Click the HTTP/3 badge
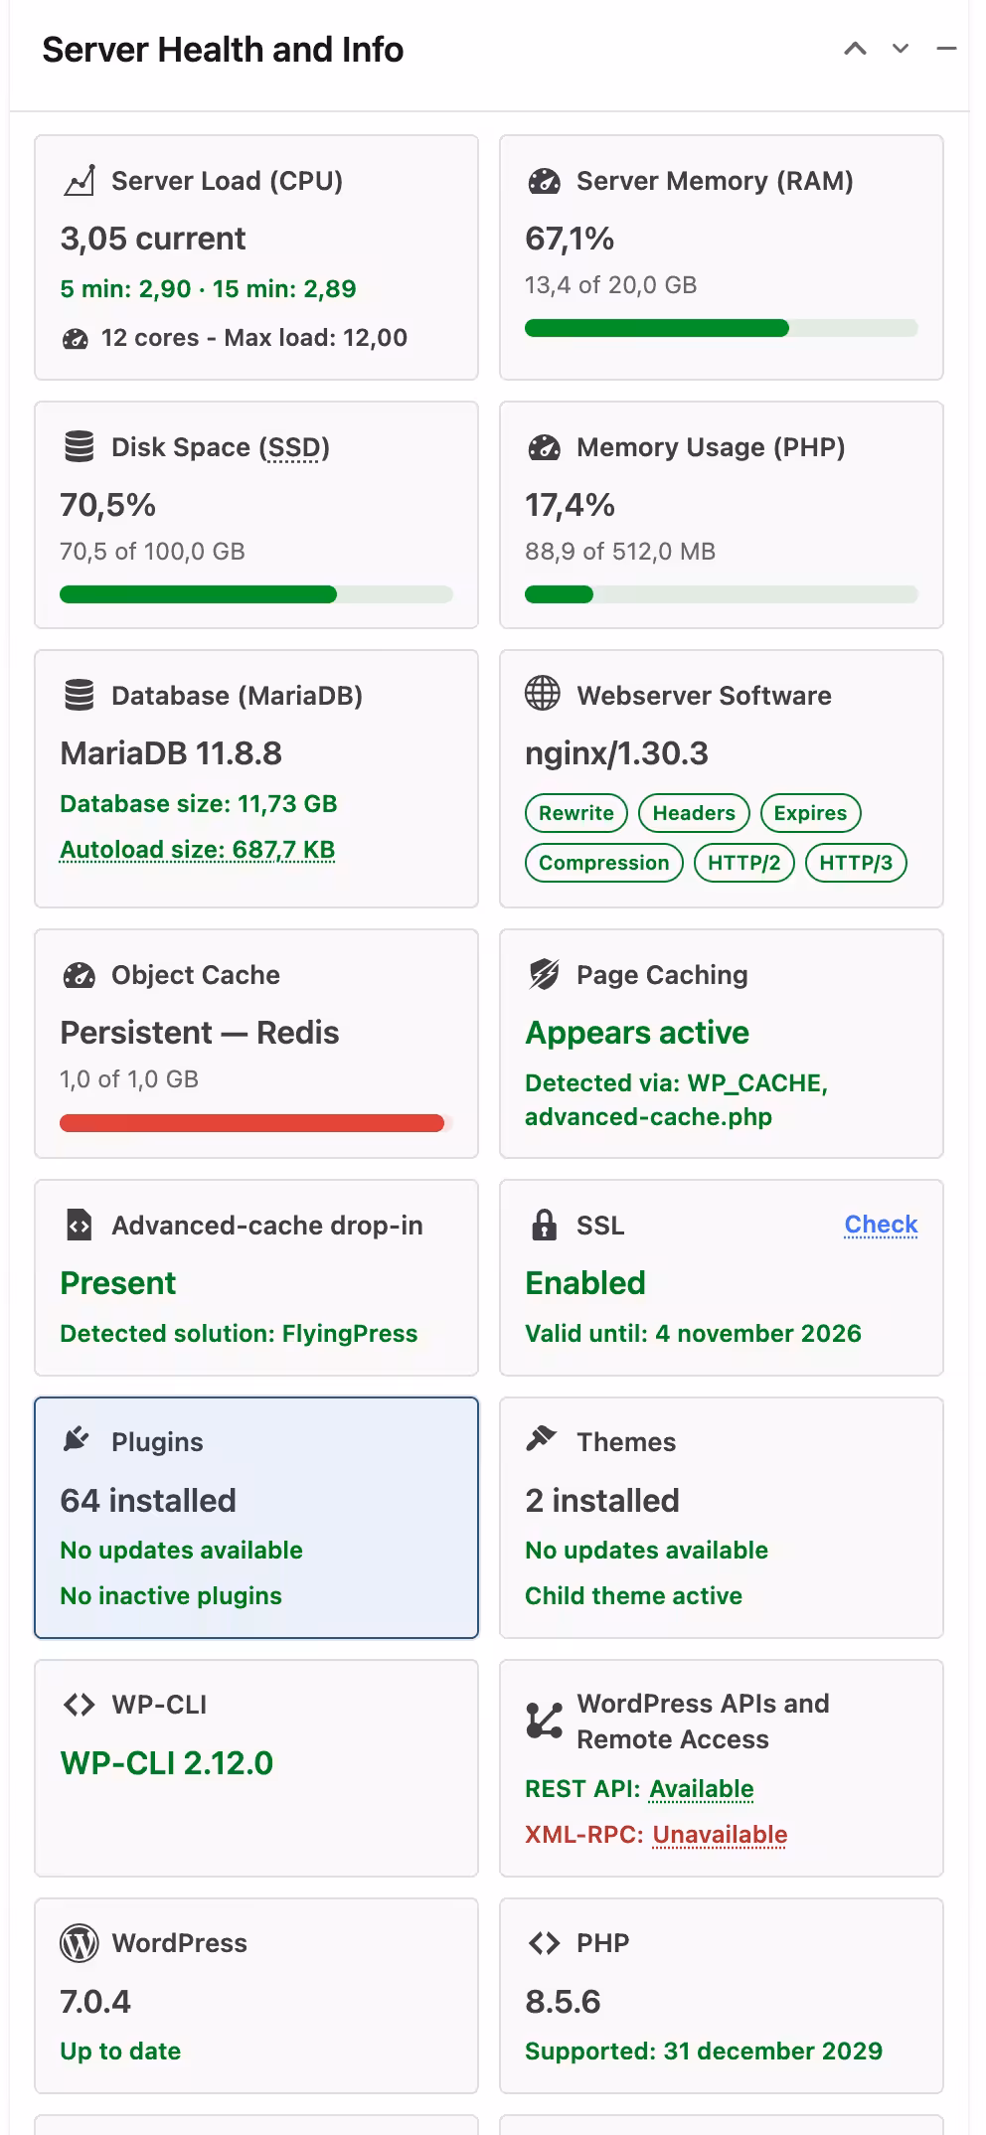This screenshot has width=986, height=2135. click(856, 863)
